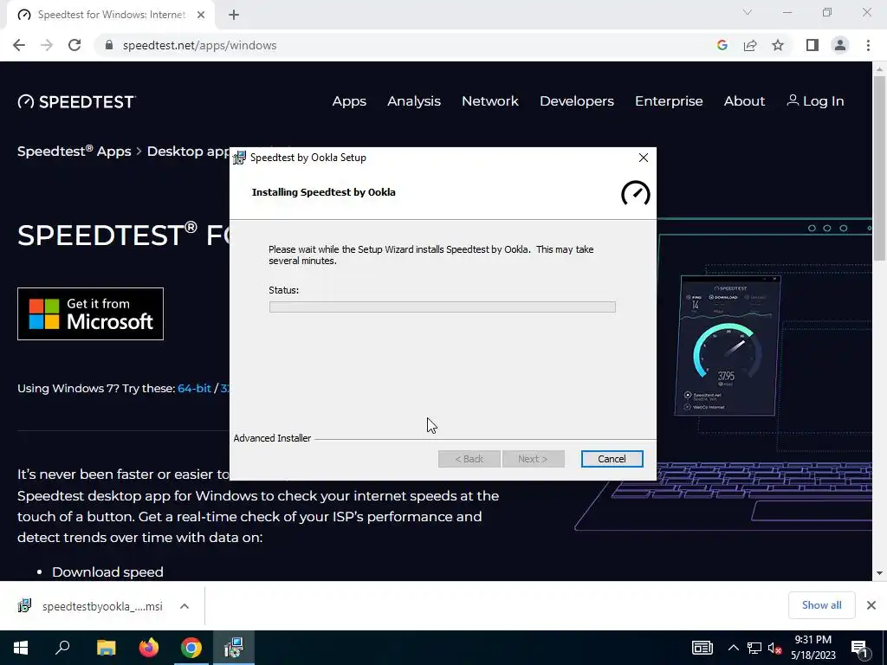Click the network tray icon
Image resolution: width=887 pixels, height=665 pixels.
click(x=754, y=648)
